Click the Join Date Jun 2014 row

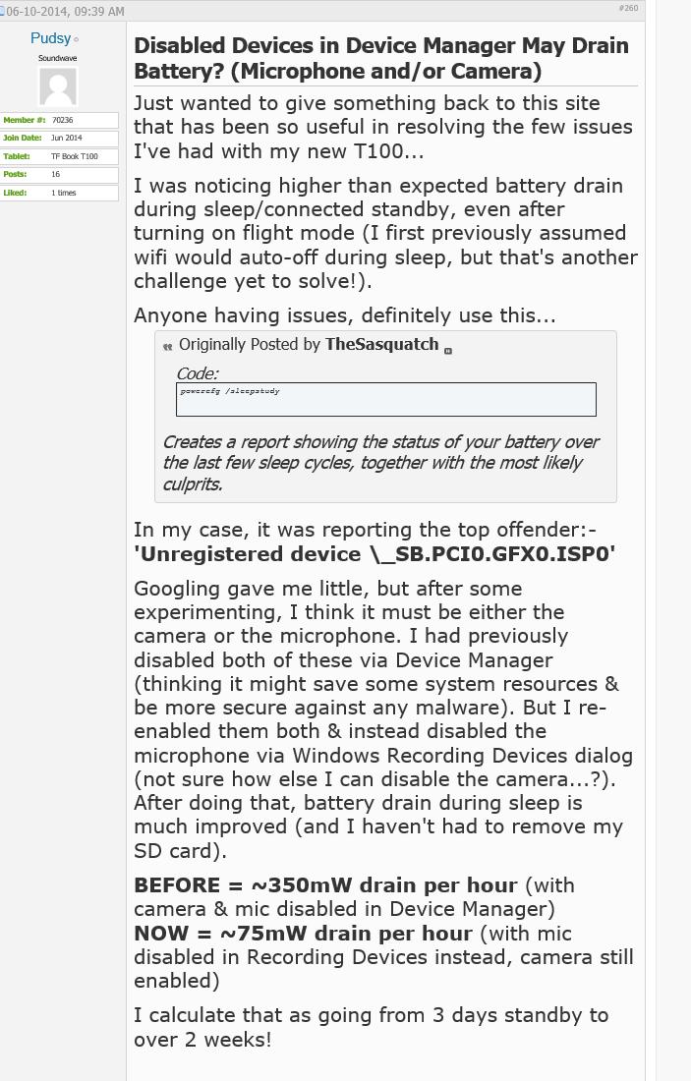coord(59,138)
